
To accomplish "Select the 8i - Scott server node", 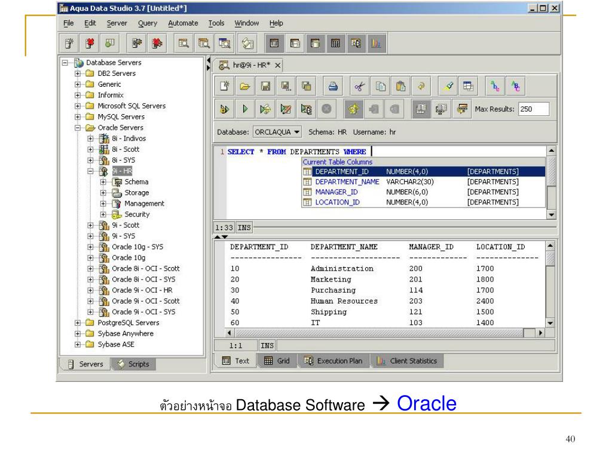I will (x=126, y=149).
